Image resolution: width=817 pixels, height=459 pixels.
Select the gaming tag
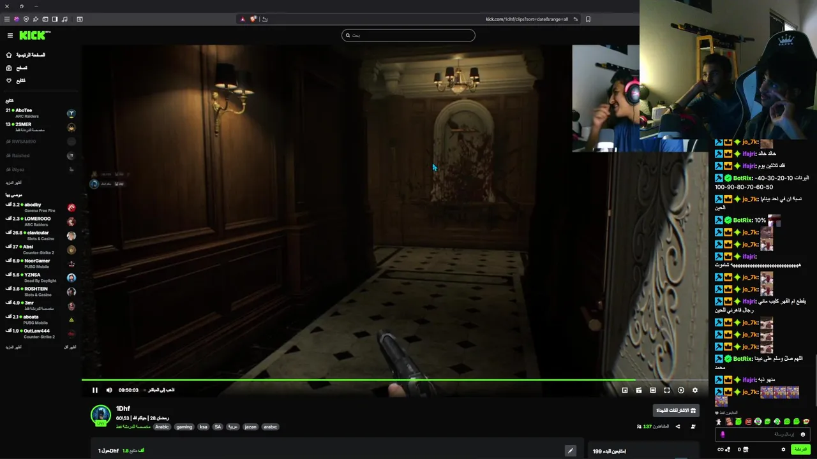(x=184, y=427)
